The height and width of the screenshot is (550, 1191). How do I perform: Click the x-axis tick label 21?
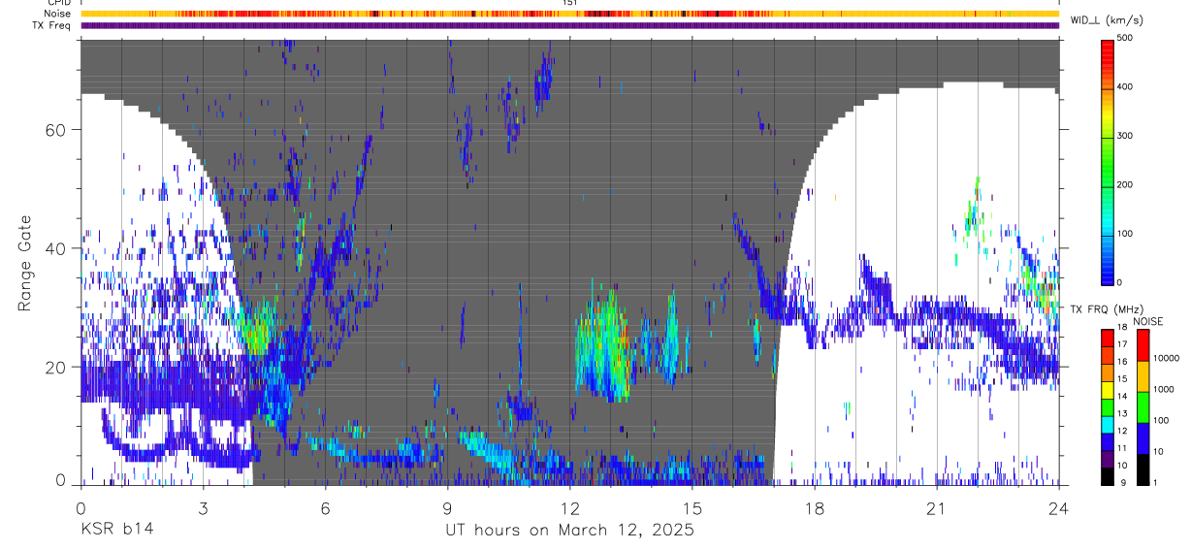pyautogui.click(x=936, y=508)
